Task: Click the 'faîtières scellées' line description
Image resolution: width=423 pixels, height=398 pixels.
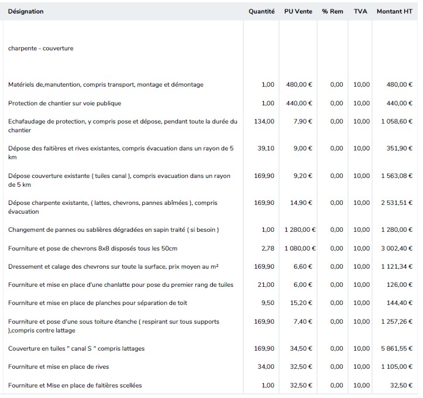Action: click(x=75, y=385)
